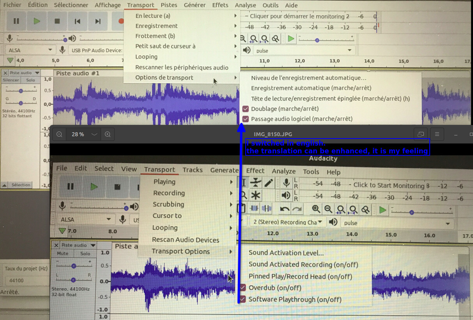Open the Fichier menu

click(12, 5)
